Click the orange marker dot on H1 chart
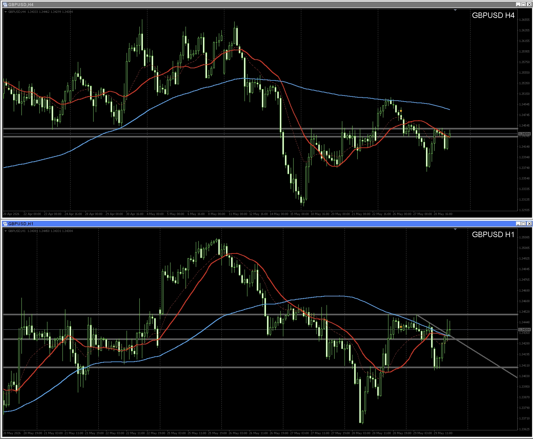Image resolution: width=533 pixels, height=439 pixels. [401, 327]
